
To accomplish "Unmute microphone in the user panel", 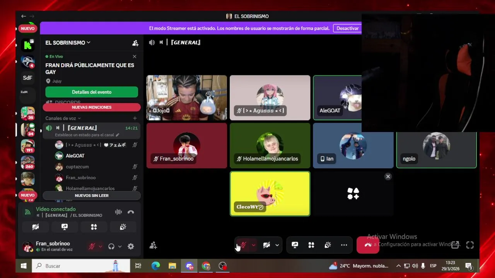I will pyautogui.click(x=92, y=246).
